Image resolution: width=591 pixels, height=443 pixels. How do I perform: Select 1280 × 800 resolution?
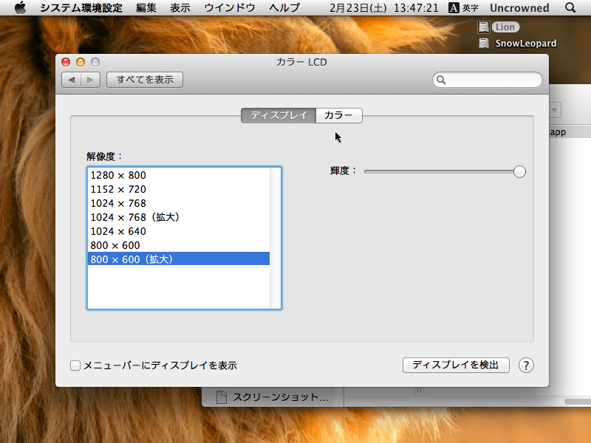point(118,176)
